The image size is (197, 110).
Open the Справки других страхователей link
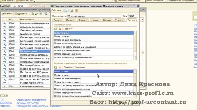(31, 100)
